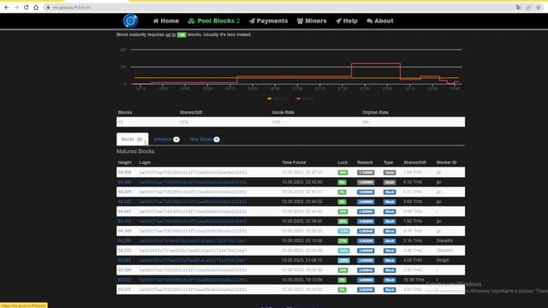Open block height 64,449
Viewport: 548px width, 308px height.
coord(124,192)
